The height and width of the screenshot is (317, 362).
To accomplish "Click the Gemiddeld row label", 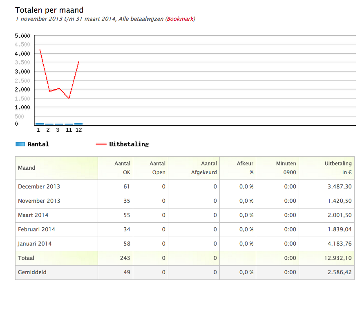I will pos(32,272).
